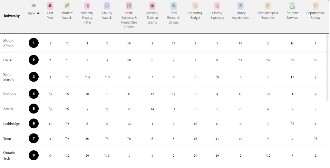Click the Operating Budget column icon

[x=195, y=6]
